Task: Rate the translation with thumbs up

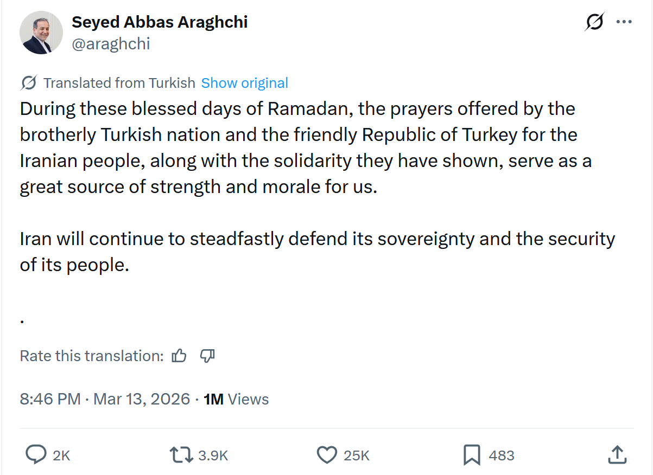Action: pos(179,356)
